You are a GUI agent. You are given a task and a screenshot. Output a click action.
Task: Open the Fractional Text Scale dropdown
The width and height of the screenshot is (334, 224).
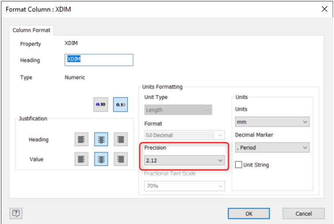tap(184, 186)
